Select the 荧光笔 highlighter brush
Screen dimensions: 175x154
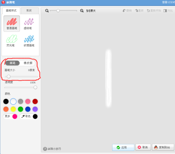click(x=12, y=41)
